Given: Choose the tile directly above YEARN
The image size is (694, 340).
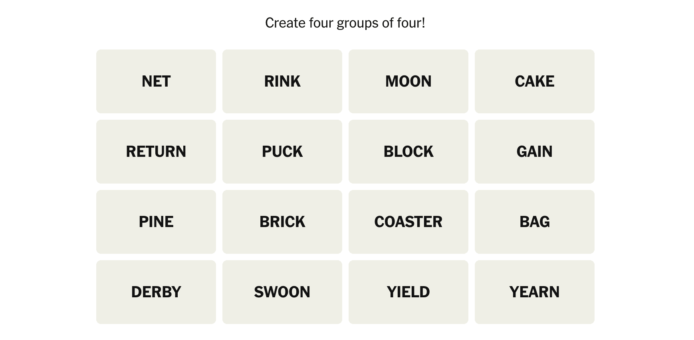Looking at the screenshot, I should point(534,222).
